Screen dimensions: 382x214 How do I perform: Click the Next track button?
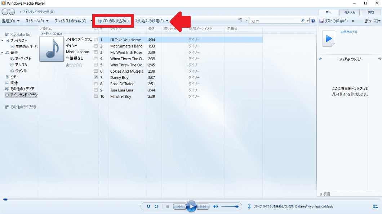[x=203, y=206]
